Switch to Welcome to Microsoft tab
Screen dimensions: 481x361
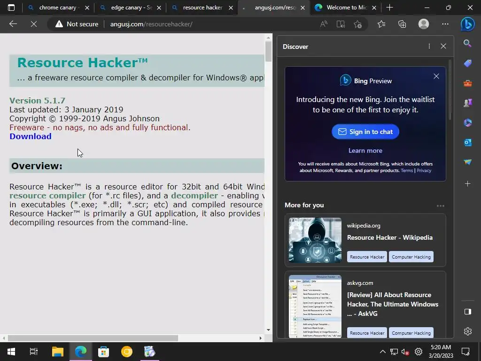(346, 8)
